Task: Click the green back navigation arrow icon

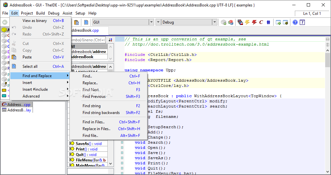Action: click(5, 22)
